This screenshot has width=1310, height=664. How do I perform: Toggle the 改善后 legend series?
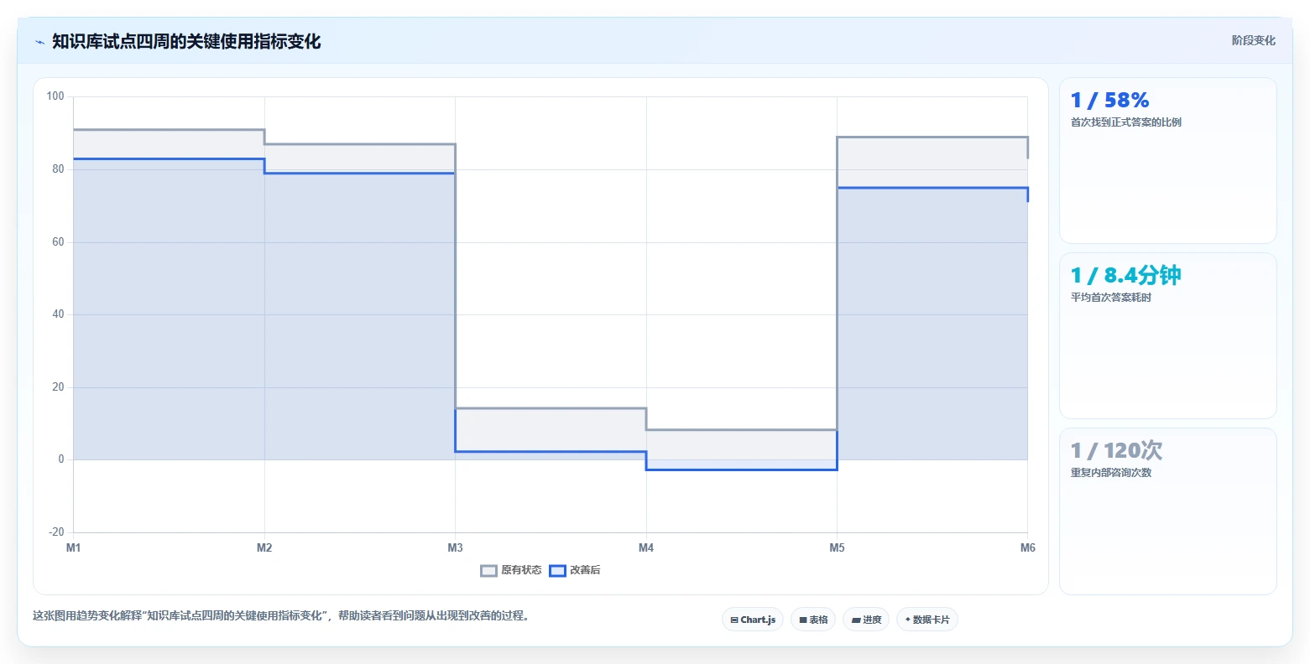coord(575,570)
